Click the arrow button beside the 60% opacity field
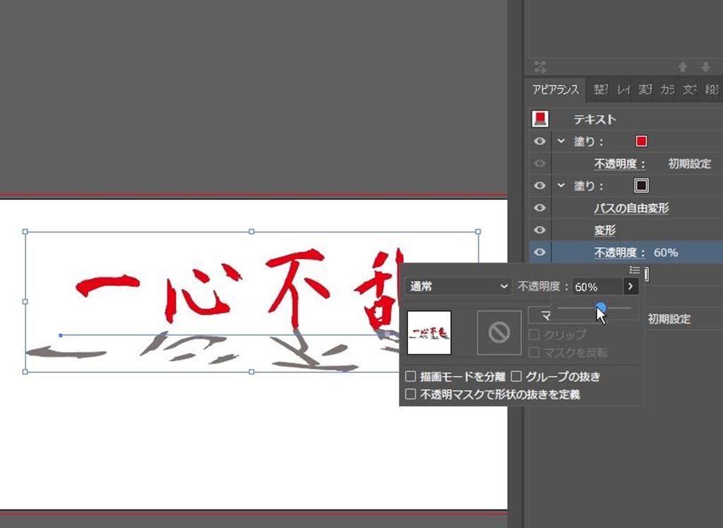Viewport: 723px width, 528px height. [630, 287]
